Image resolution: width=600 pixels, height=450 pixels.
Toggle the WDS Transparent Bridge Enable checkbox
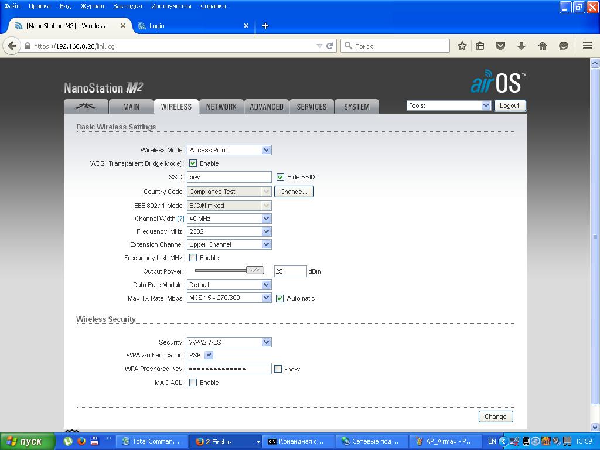click(193, 163)
